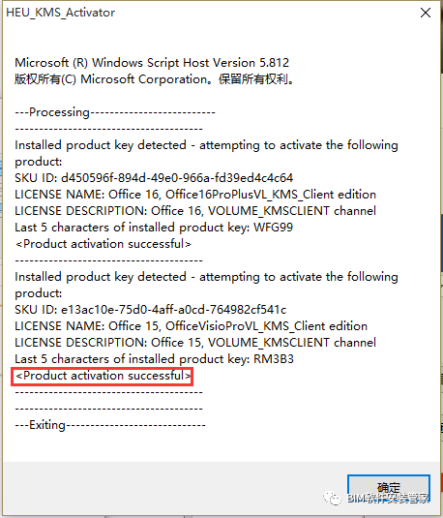Select the Windows Script Host Version 5.812 line

click(x=152, y=63)
